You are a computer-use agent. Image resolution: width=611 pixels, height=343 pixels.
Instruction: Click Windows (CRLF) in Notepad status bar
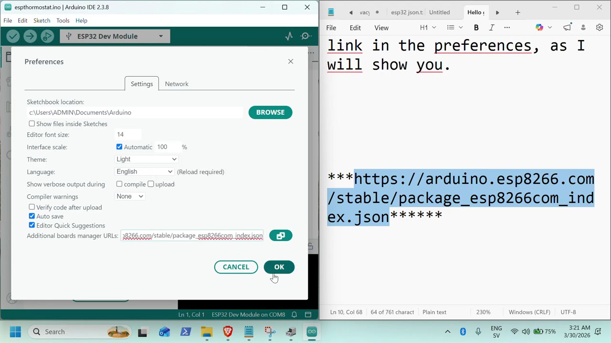[529, 312]
